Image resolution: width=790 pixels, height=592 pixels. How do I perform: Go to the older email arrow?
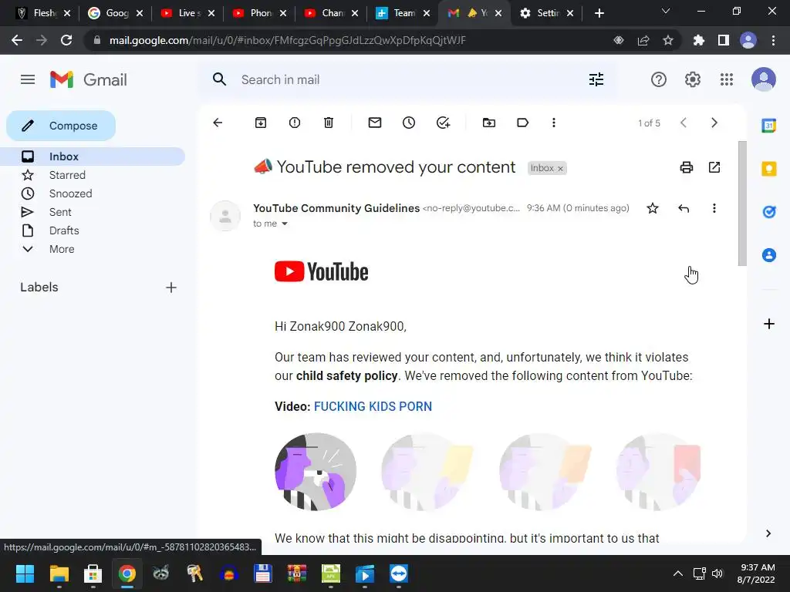714,123
